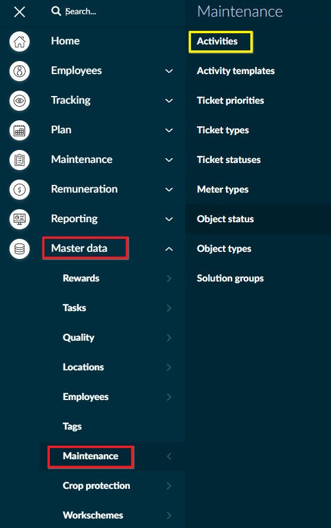Viewport: 331px width, 528px height.
Task: Expand the Employees menu chevron
Action: pyautogui.click(x=169, y=71)
